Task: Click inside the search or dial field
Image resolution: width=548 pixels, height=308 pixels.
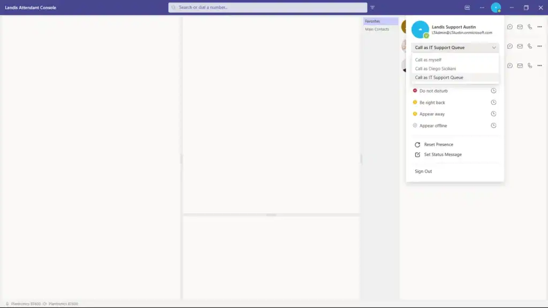Action: point(268,7)
